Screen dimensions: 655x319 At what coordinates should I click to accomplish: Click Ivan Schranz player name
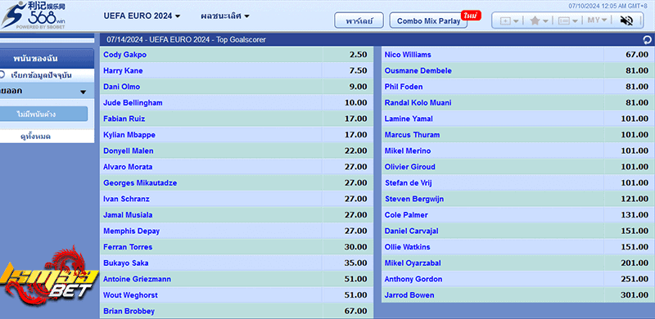coord(126,199)
